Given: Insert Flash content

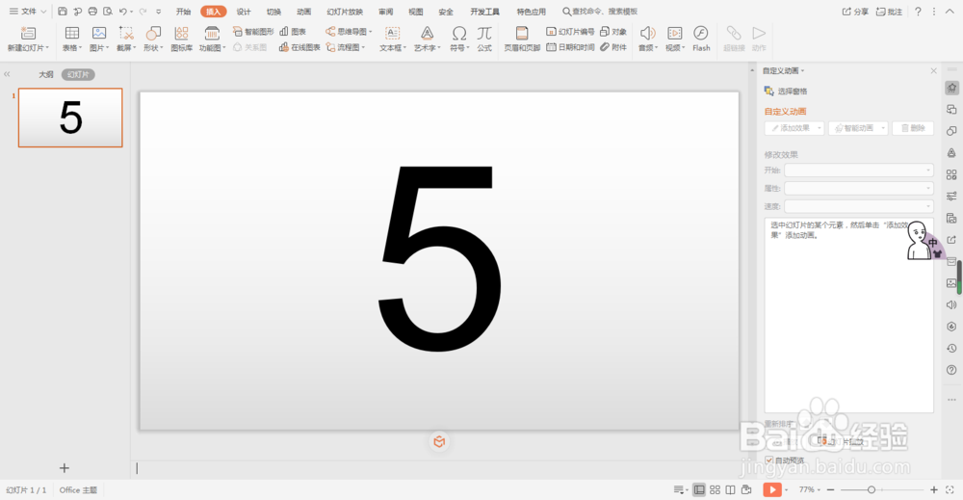Looking at the screenshot, I should pos(701,39).
